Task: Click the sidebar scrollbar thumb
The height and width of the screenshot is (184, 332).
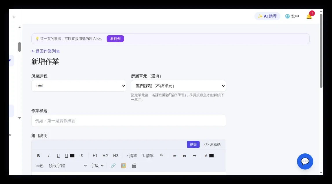Action: 19,47
